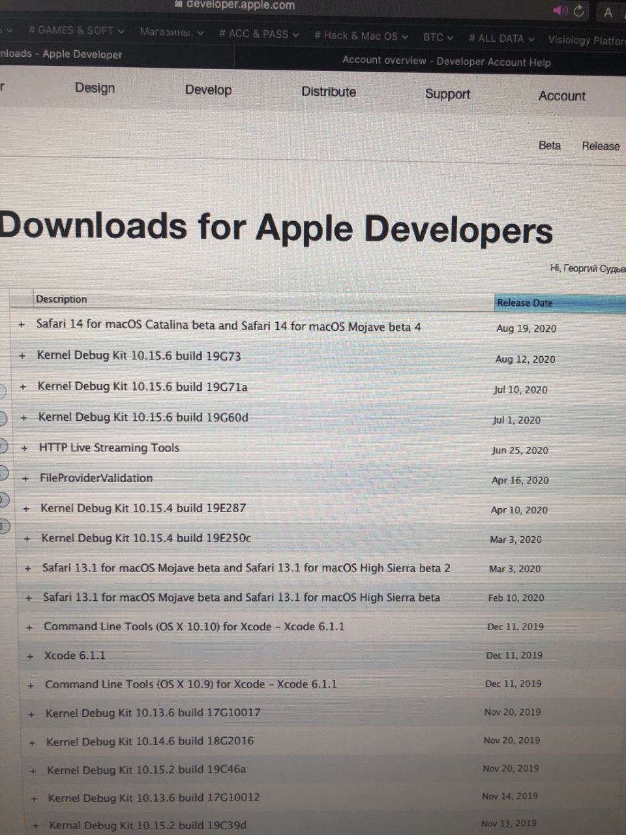Viewport: 626px width, 835px height.
Task: Click the 'Apr 10, 2020' release date cell
Action: (519, 510)
